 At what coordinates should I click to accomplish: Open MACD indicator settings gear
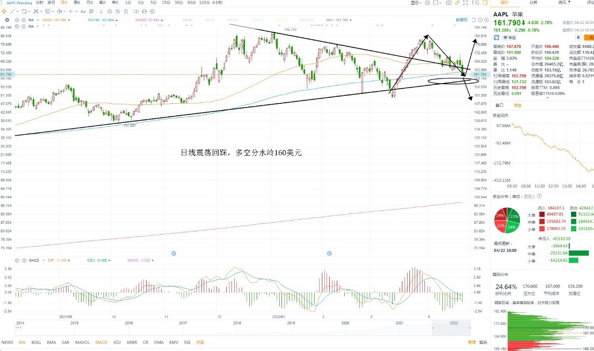17,260
